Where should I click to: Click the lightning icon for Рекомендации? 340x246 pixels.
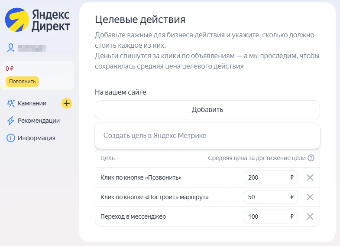click(x=11, y=121)
